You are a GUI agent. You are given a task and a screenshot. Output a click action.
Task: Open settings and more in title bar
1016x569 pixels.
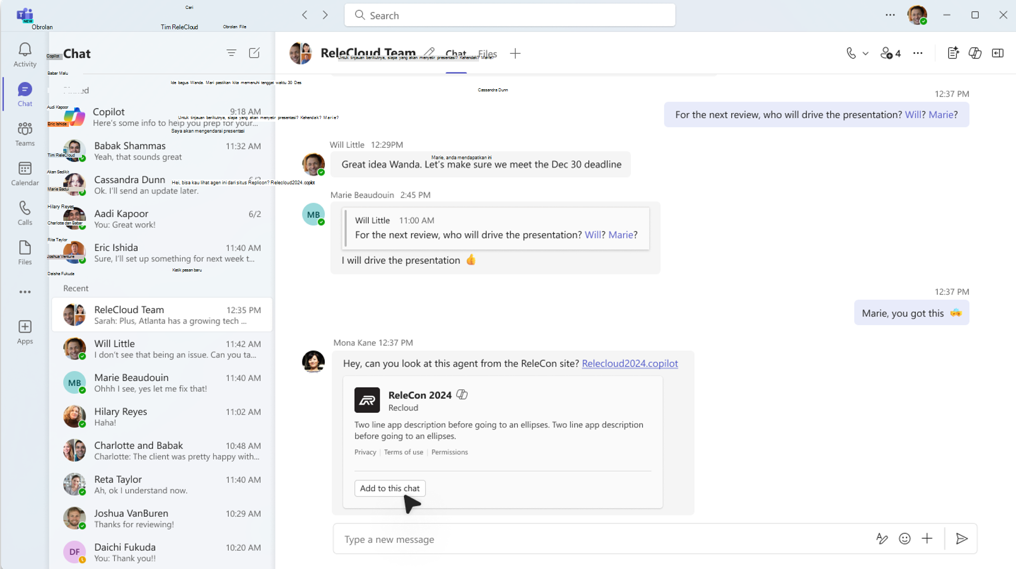click(890, 15)
